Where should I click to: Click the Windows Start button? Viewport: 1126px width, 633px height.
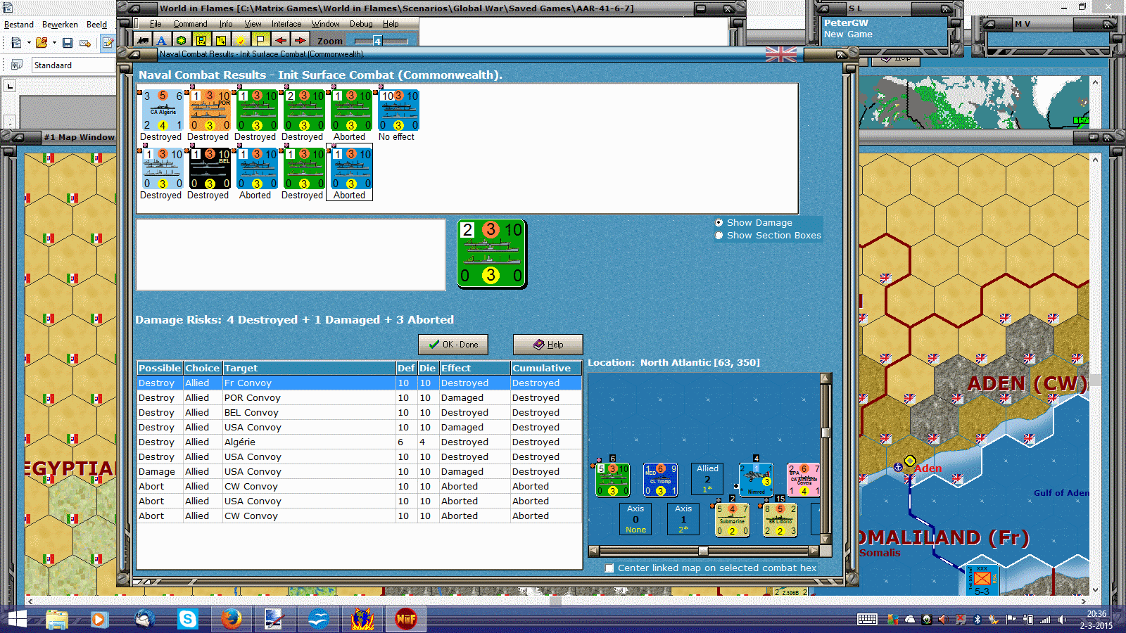17,619
